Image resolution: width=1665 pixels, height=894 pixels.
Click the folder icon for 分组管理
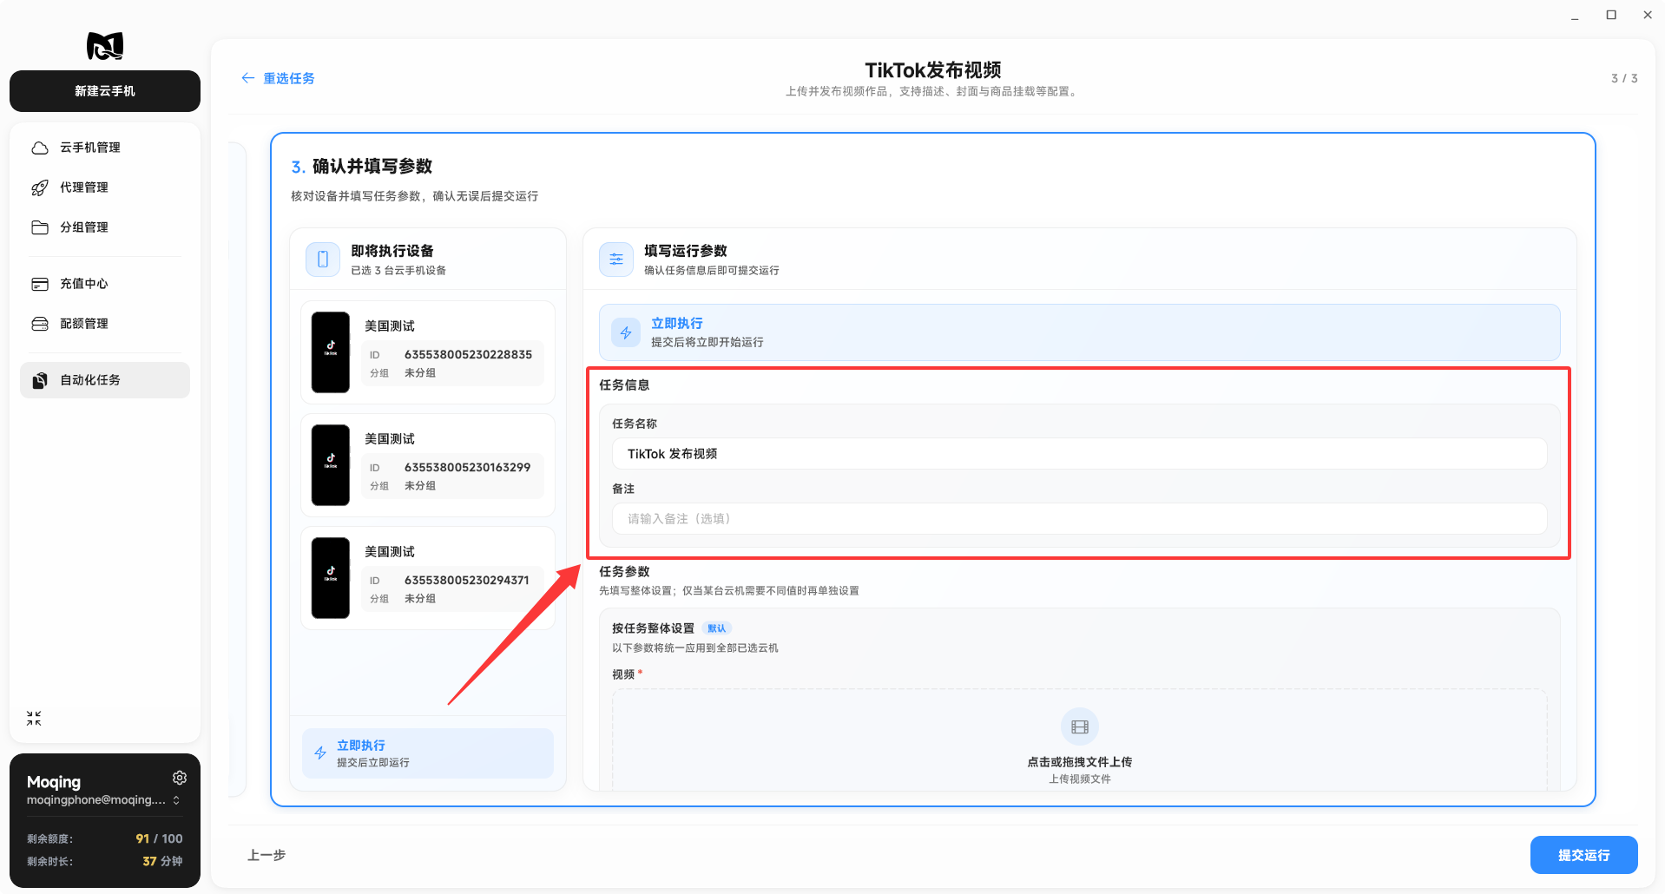40,227
